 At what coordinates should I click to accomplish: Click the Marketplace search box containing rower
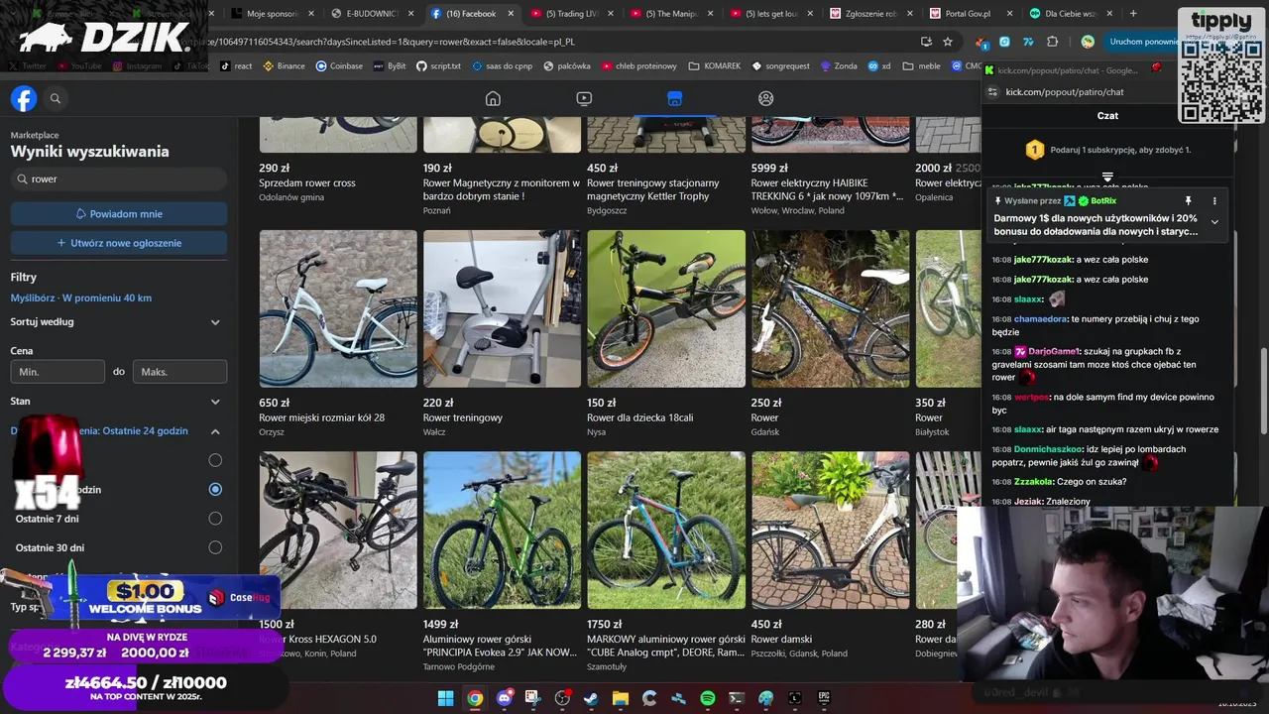coord(119,179)
